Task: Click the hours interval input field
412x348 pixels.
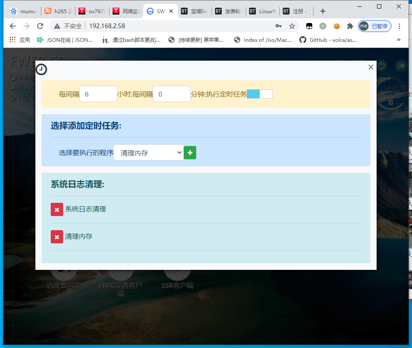Action: point(98,94)
